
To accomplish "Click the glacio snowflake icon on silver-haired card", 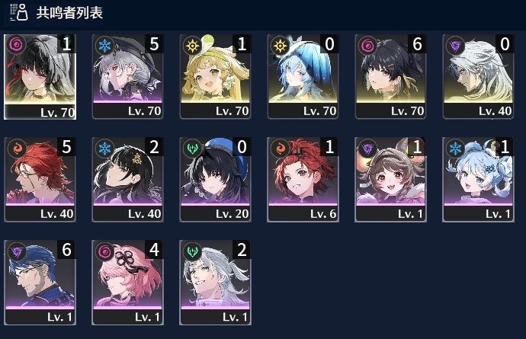I will pos(104,45).
